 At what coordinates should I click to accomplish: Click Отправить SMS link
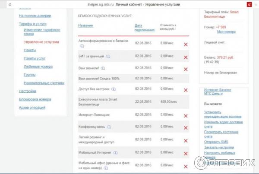tap(216, 142)
